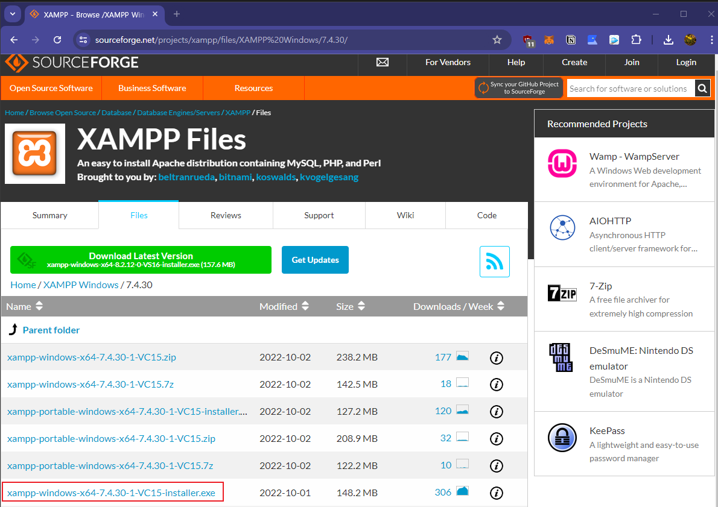Viewport: 718px width, 507px height.
Task: Sort files by Downloads / Week arrows
Action: [501, 306]
